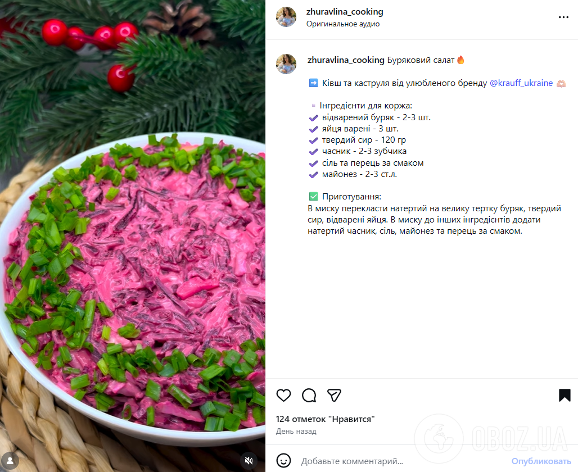Share the post with paper plane icon
This screenshot has width=578, height=472.
tap(334, 396)
